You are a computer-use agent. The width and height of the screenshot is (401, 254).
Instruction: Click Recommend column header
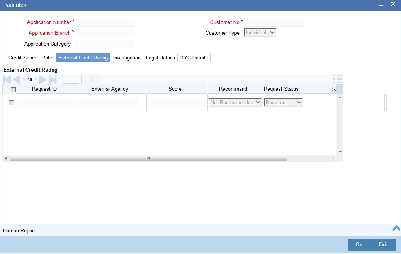(233, 89)
